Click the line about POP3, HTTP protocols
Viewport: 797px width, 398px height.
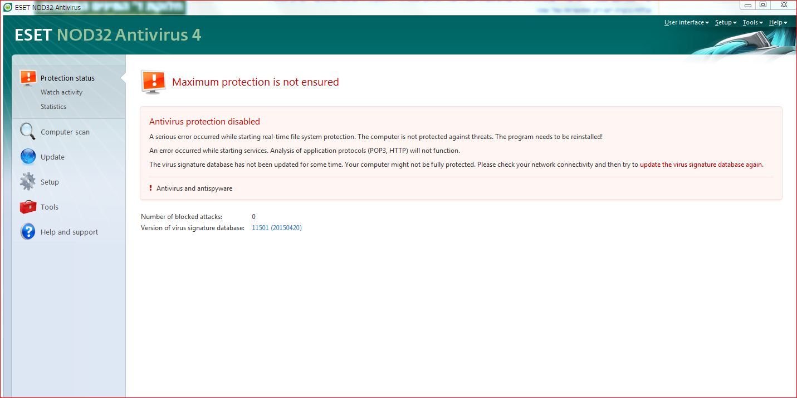[305, 151]
